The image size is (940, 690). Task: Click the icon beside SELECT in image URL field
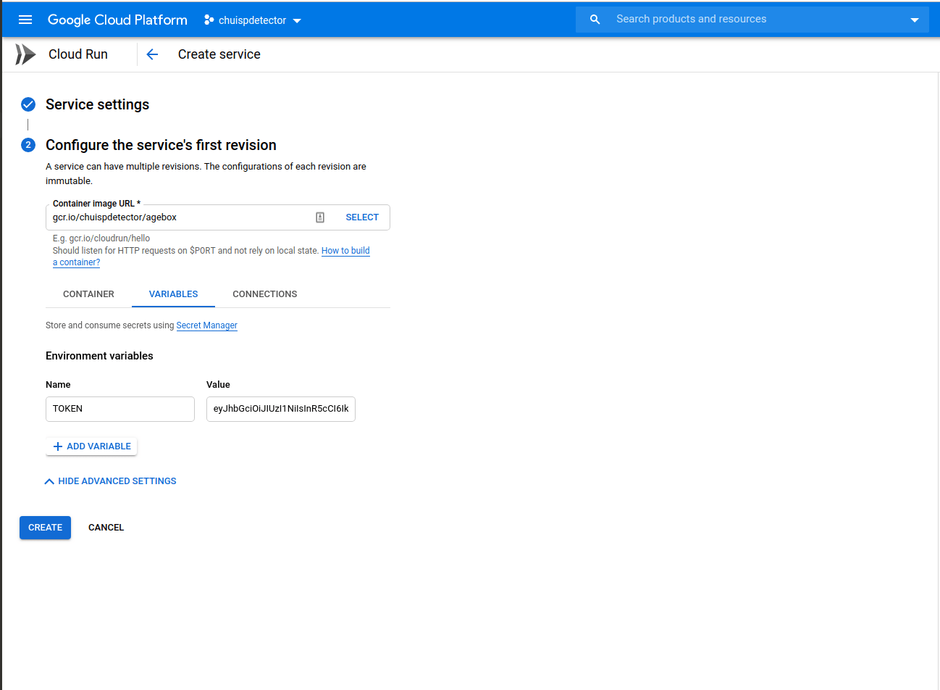click(x=320, y=217)
